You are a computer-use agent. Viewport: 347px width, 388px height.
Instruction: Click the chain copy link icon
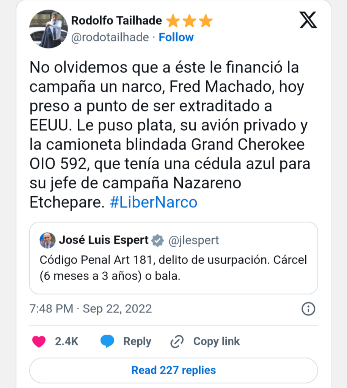(177, 341)
